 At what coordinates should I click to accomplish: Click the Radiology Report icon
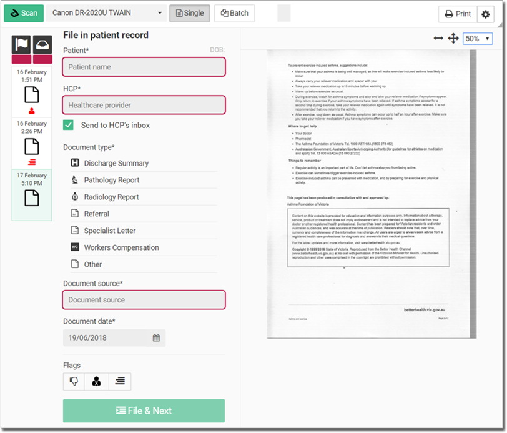pos(75,196)
